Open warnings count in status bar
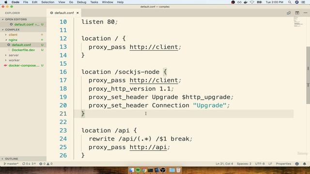This screenshot has width=310, height=174. tap(49, 164)
